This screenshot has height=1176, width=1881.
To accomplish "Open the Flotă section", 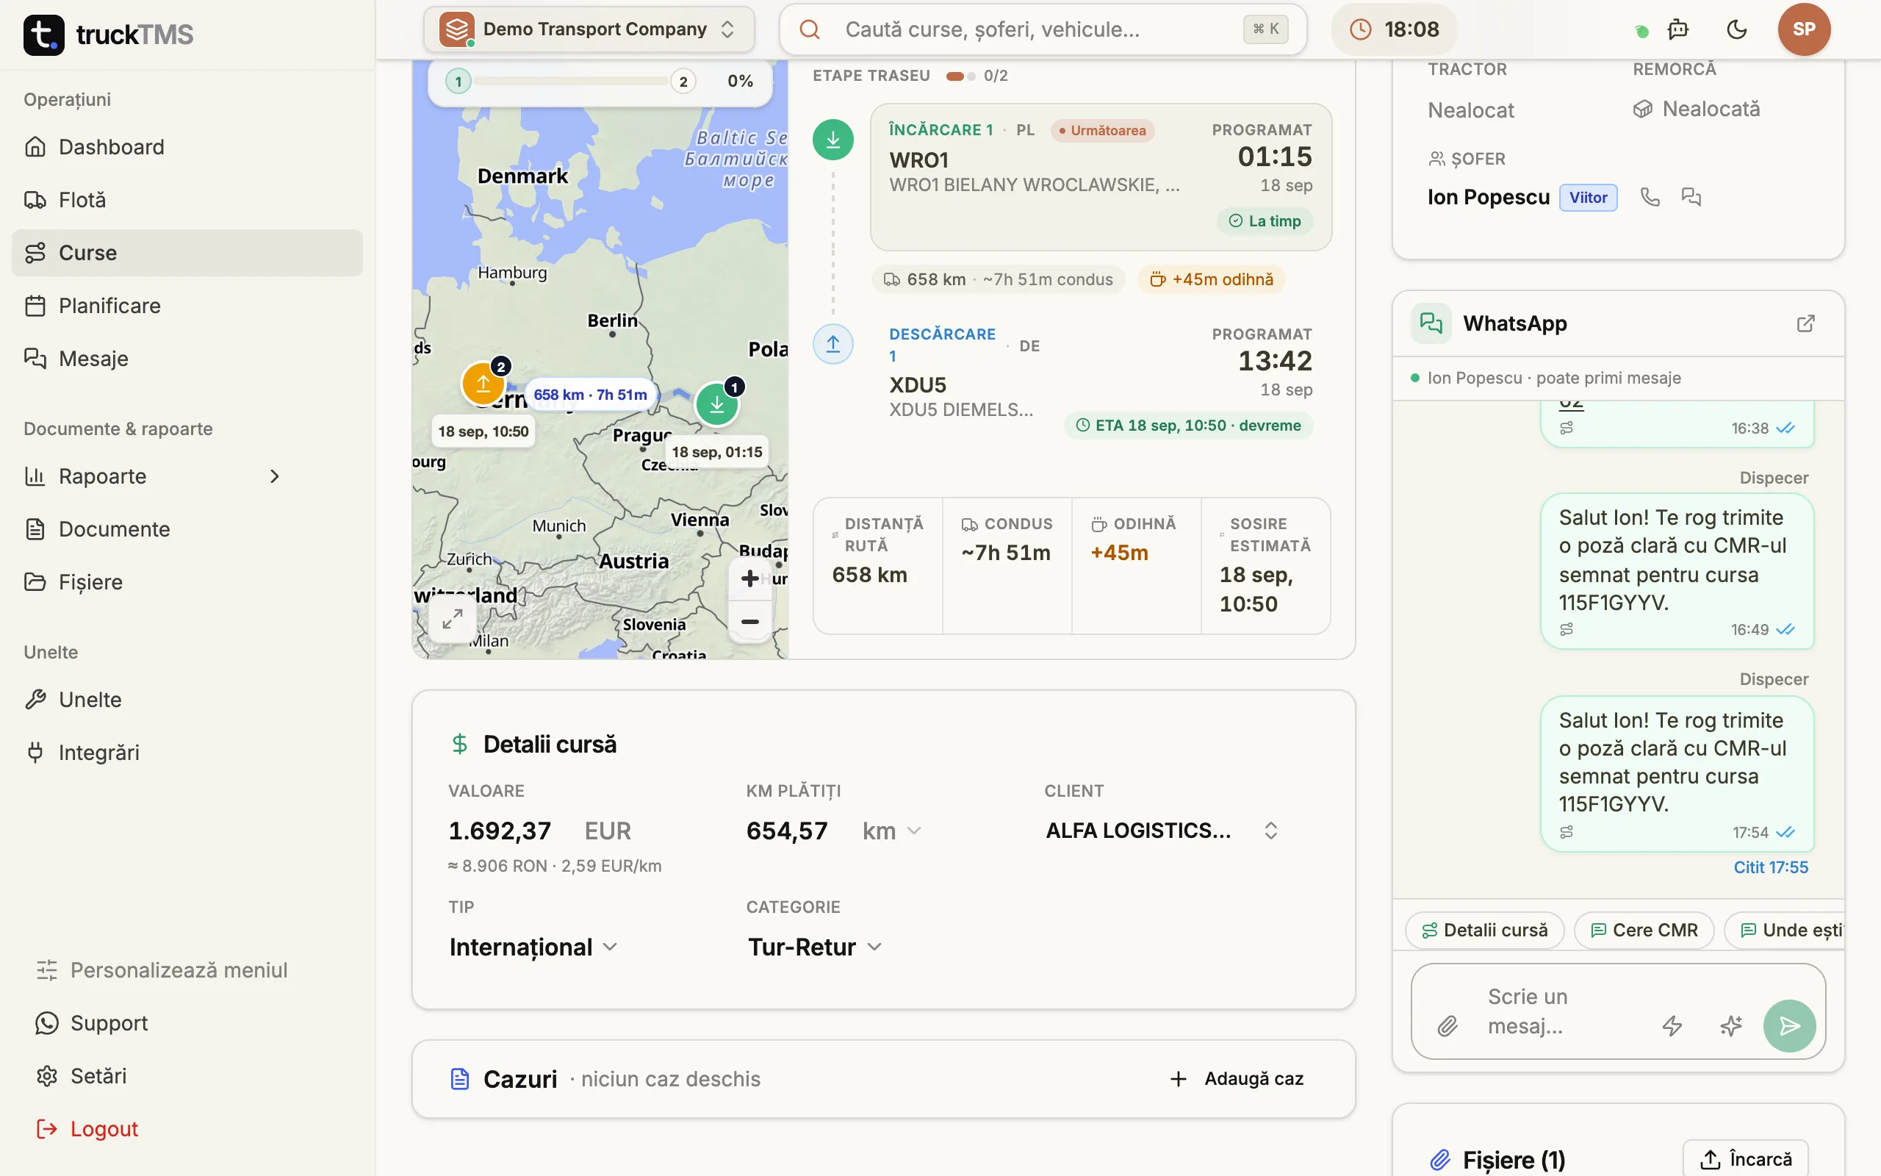I will click(187, 200).
